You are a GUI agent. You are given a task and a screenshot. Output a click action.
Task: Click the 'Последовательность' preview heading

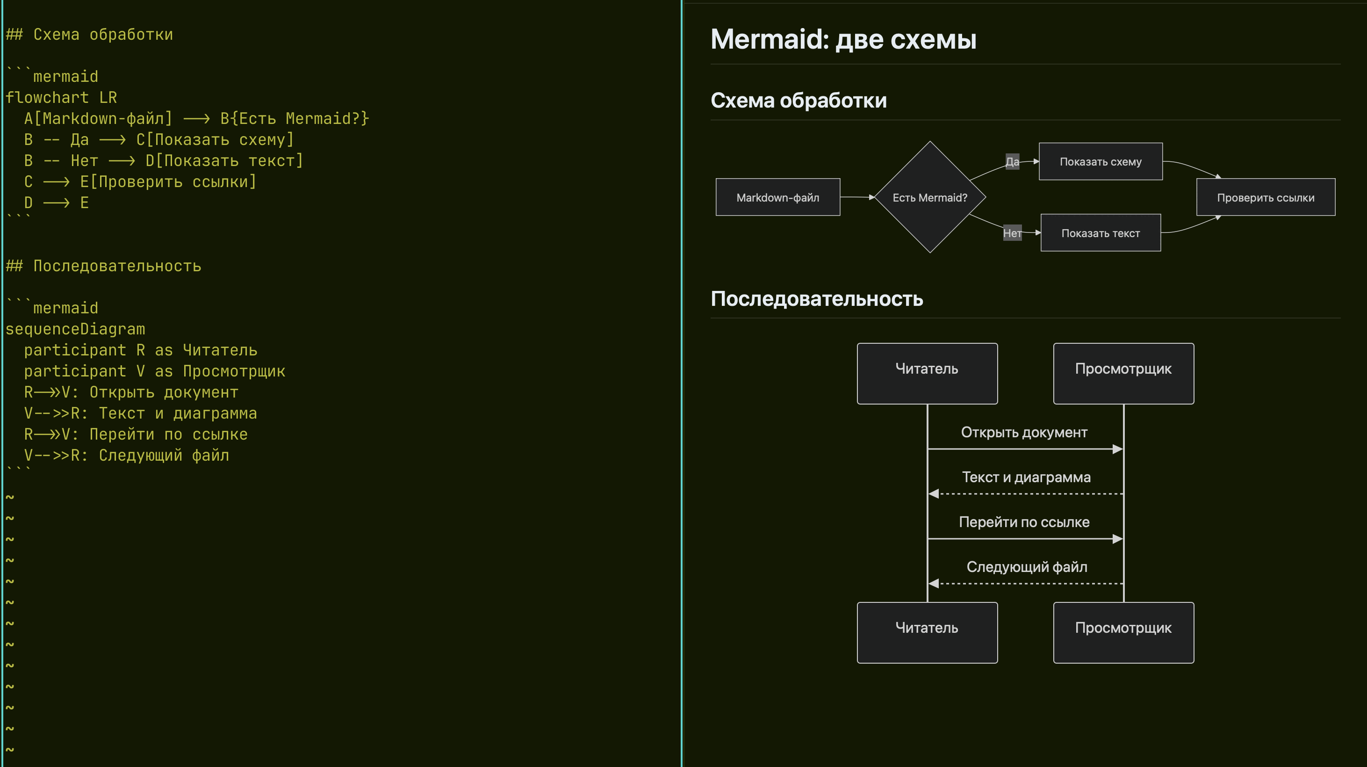pos(817,299)
